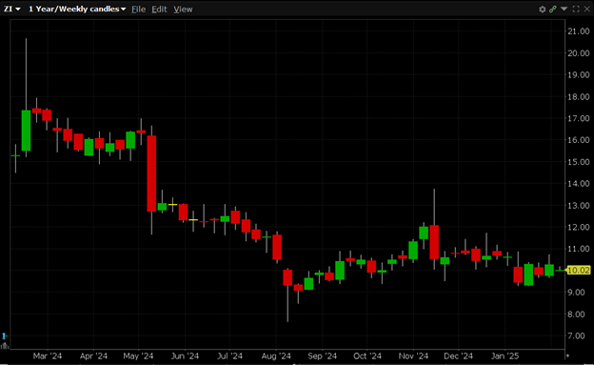Click the Mar '24 date axis label
594x365 pixels.
click(48, 356)
